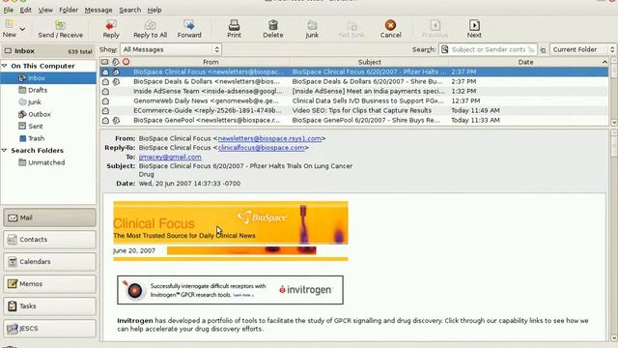Sort by important flag column header

pyautogui.click(x=126, y=62)
